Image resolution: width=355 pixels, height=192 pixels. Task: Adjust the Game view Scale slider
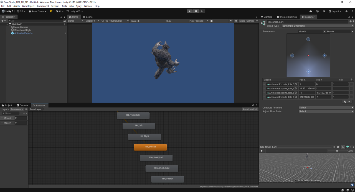coord(151,21)
